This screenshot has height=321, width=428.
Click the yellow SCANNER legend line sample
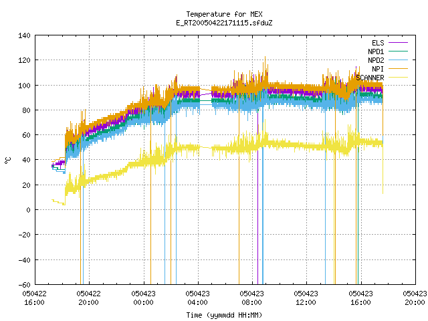(398, 78)
